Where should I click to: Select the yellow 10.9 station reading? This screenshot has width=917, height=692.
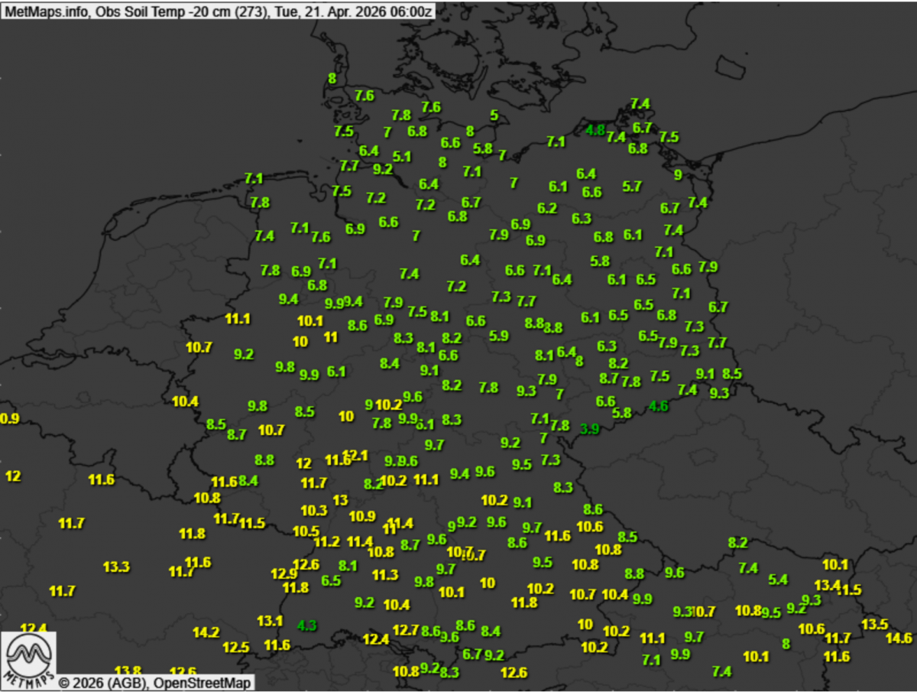362,516
